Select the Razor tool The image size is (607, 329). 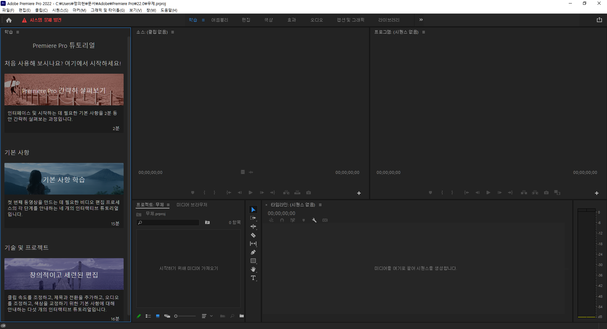coord(253,235)
